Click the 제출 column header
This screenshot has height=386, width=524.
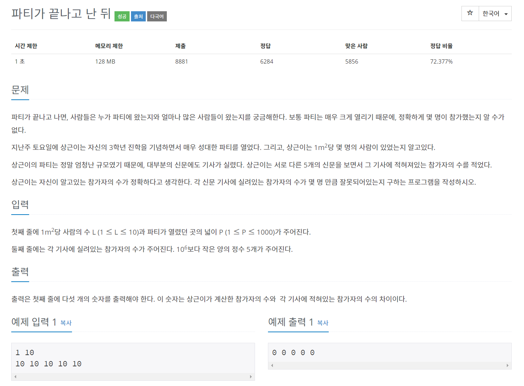(181, 46)
